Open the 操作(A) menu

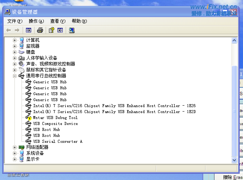coord(36,21)
